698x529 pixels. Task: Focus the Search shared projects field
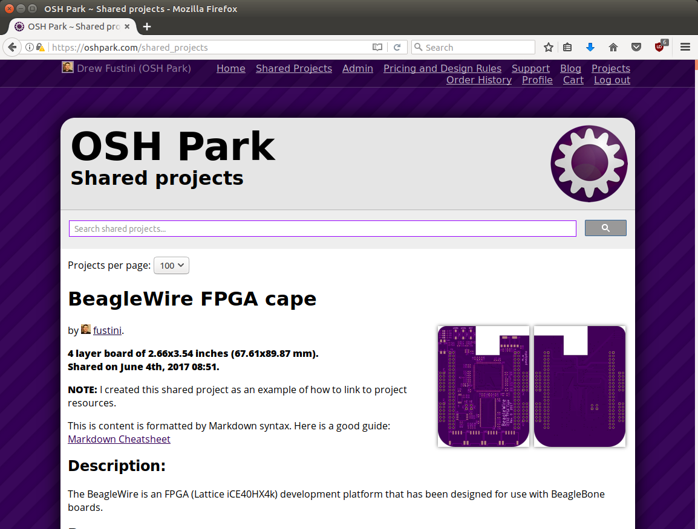click(x=323, y=228)
